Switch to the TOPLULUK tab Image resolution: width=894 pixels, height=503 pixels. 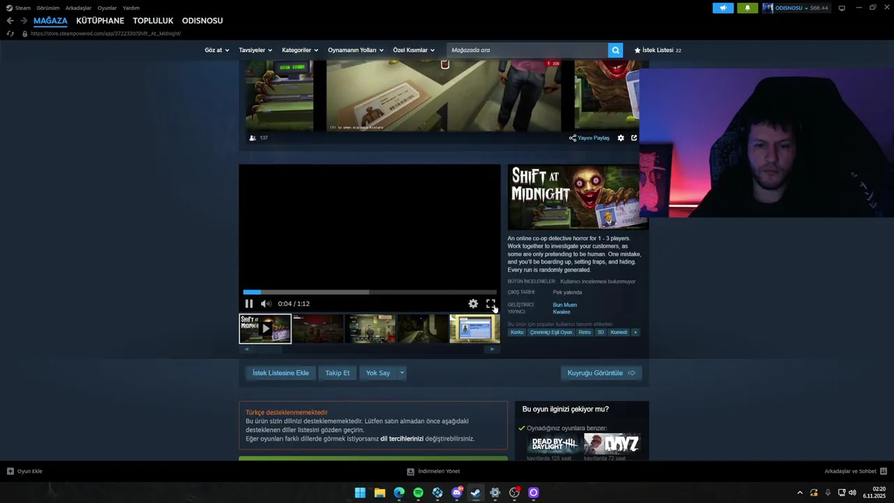[153, 21]
